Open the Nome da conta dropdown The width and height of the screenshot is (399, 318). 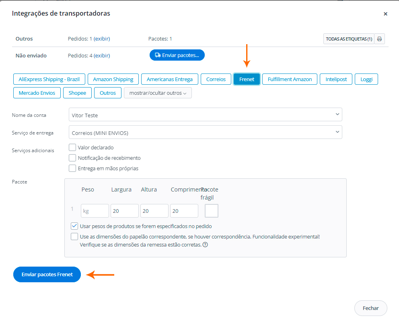pos(205,114)
